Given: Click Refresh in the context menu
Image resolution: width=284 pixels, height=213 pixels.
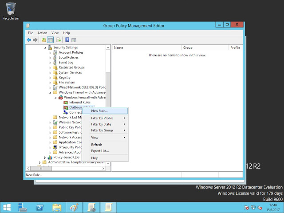Looking at the screenshot, I should tap(96, 145).
